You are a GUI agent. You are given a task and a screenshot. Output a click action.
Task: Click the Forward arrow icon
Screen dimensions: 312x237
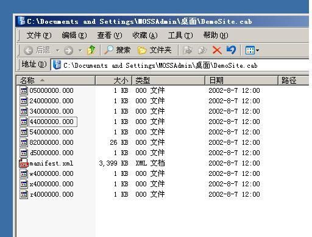click(x=68, y=50)
